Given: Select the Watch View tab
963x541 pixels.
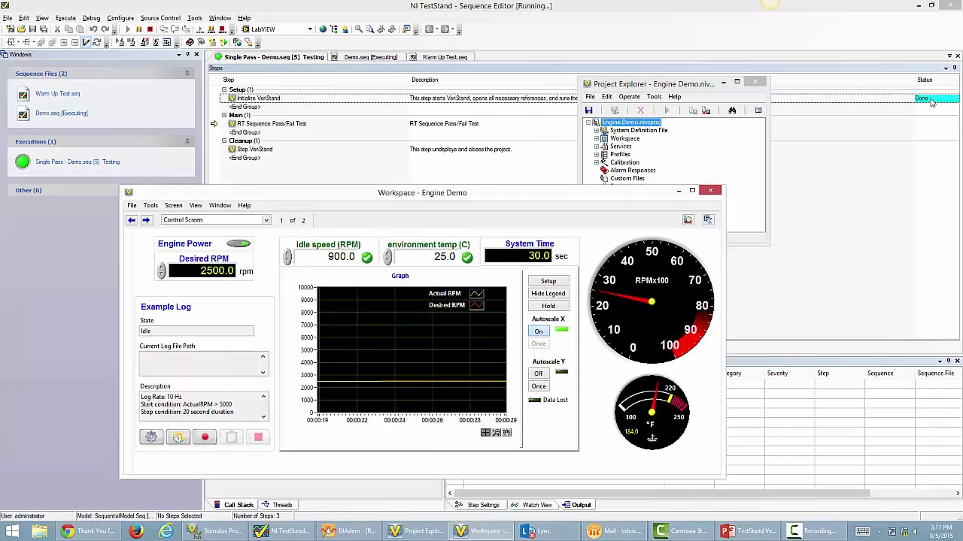Looking at the screenshot, I should click(531, 505).
